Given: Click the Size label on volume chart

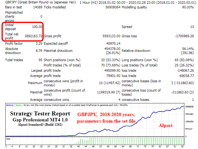Looking at the screenshot, I should 8,139.
